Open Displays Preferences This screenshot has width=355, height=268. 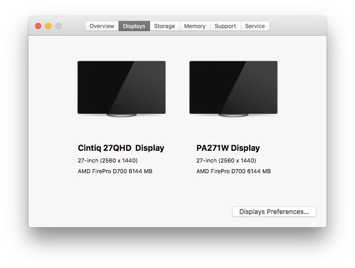pyautogui.click(x=274, y=211)
